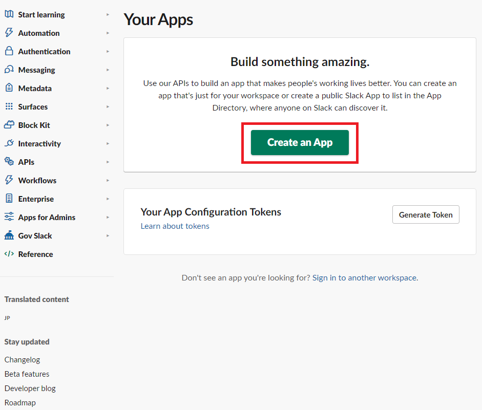
Task: Click the Metadata clipboard icon
Action: tap(9, 88)
